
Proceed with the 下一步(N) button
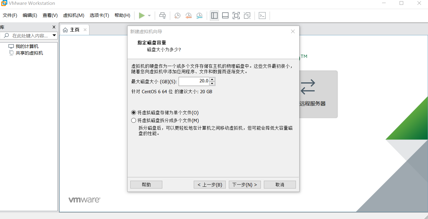[245, 185]
